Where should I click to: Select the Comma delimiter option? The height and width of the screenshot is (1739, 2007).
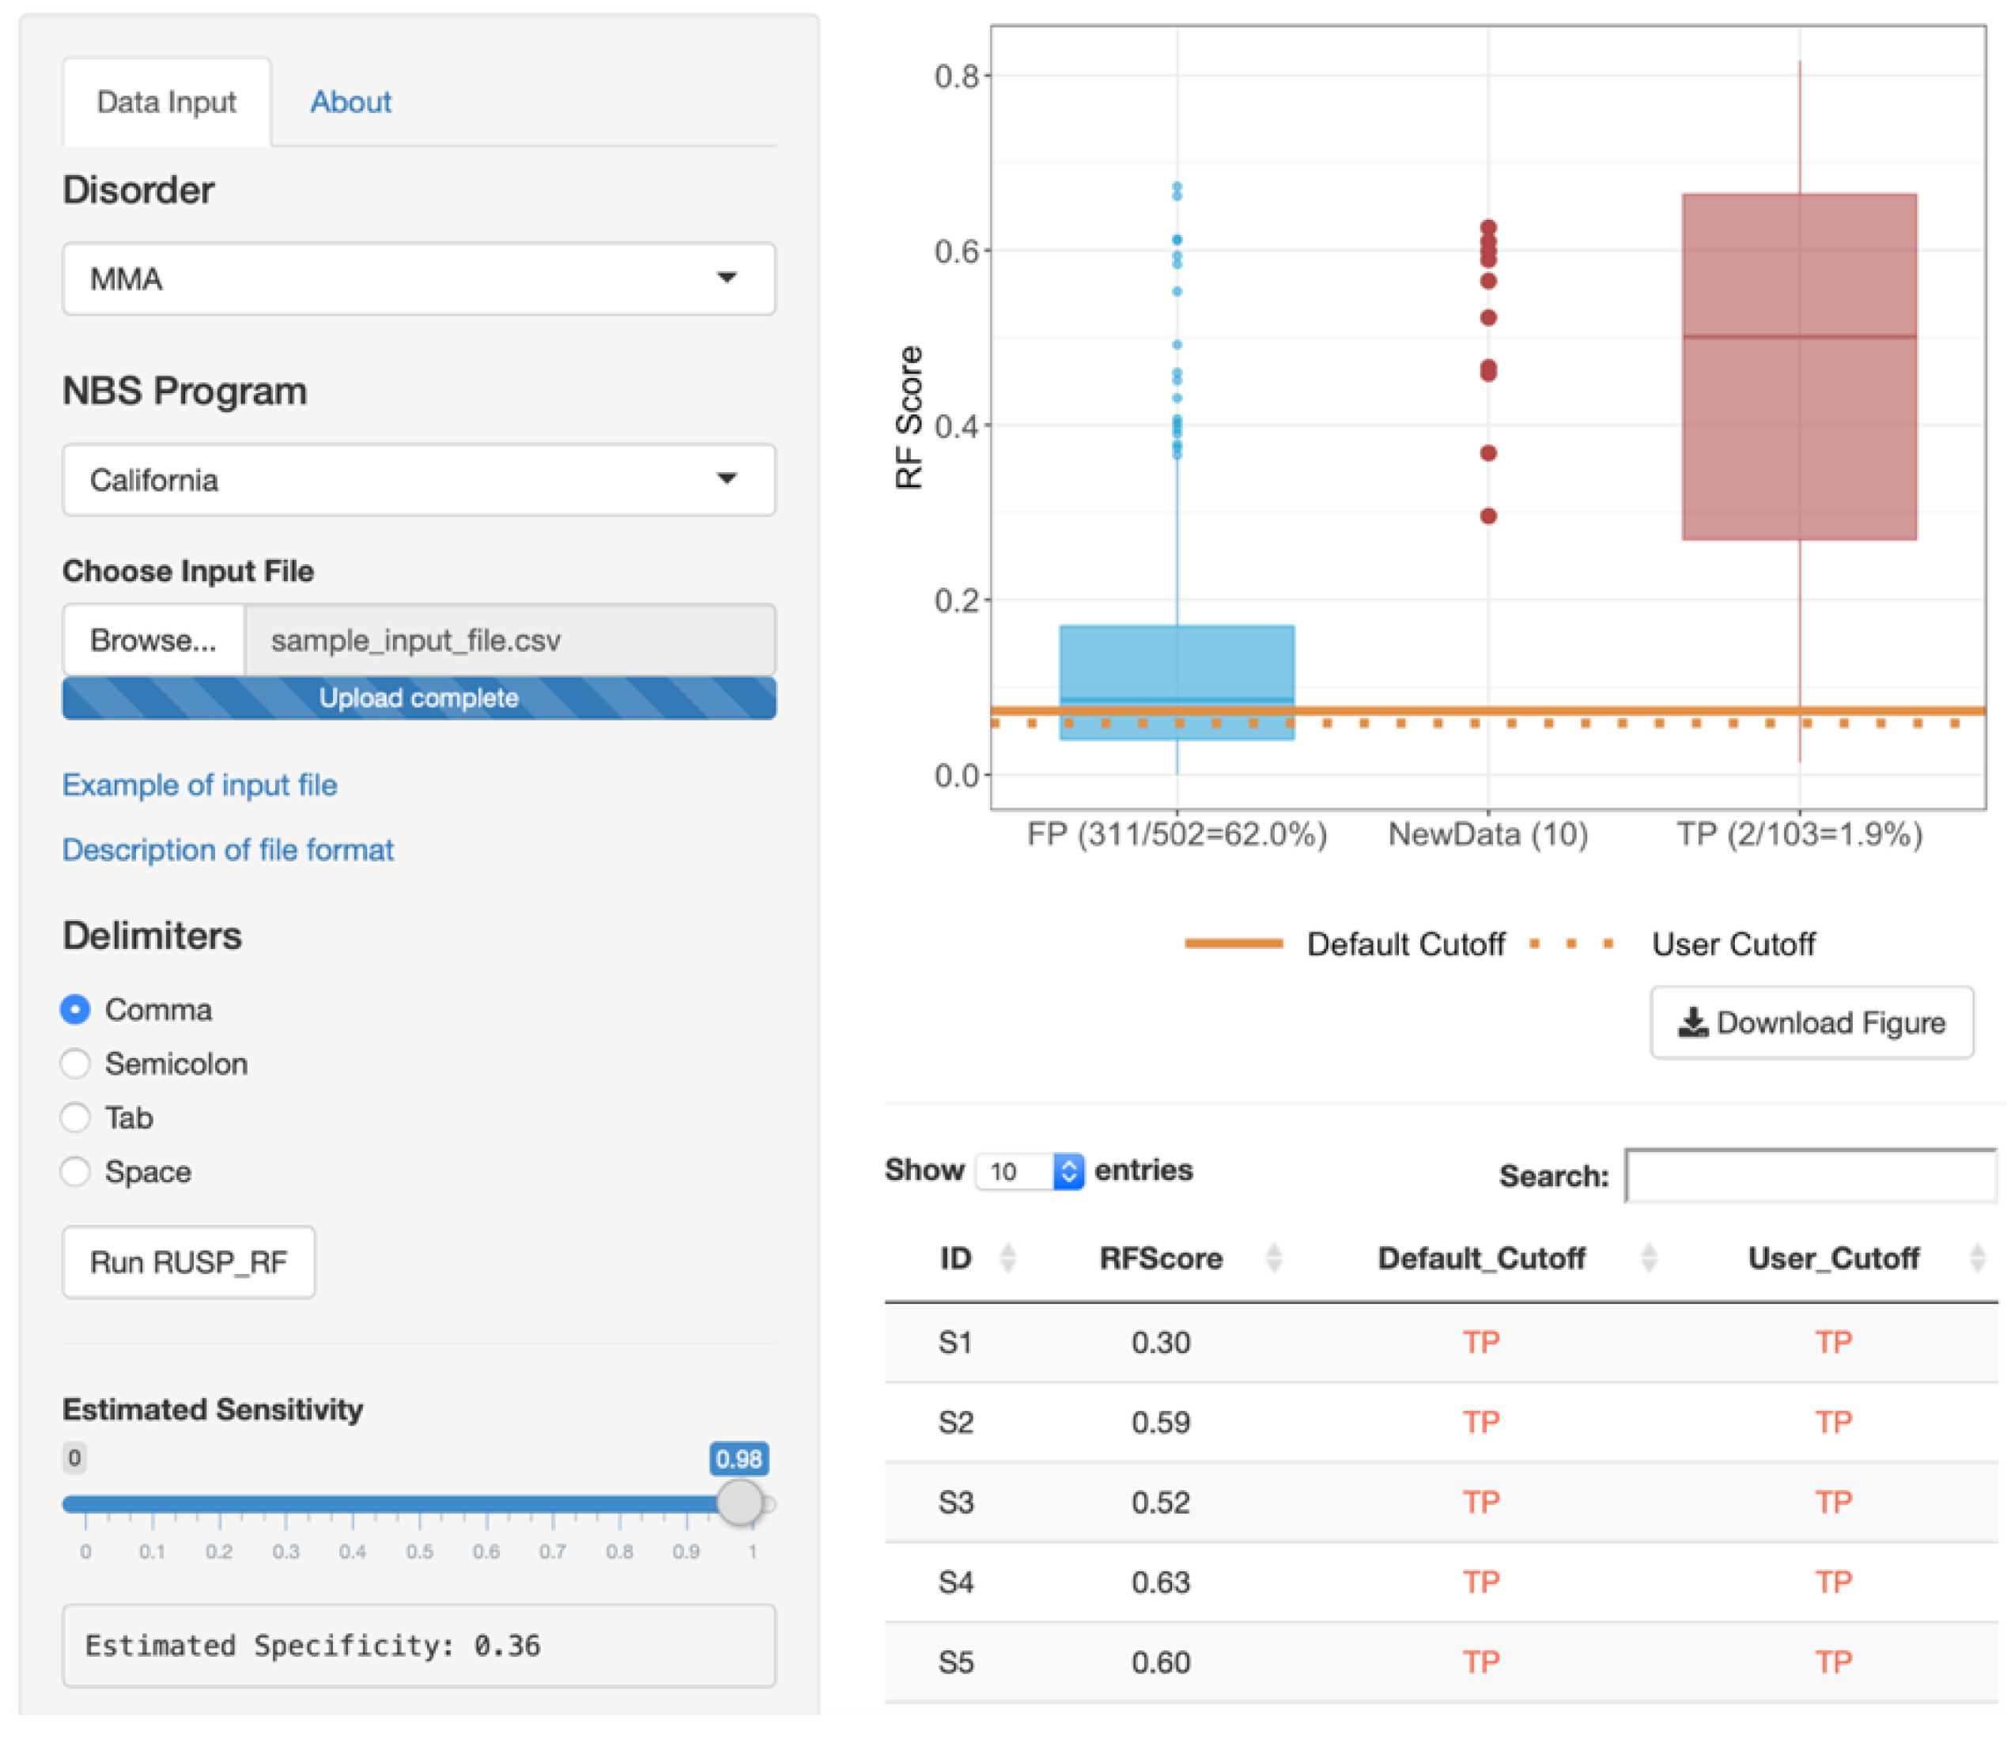[x=76, y=1009]
